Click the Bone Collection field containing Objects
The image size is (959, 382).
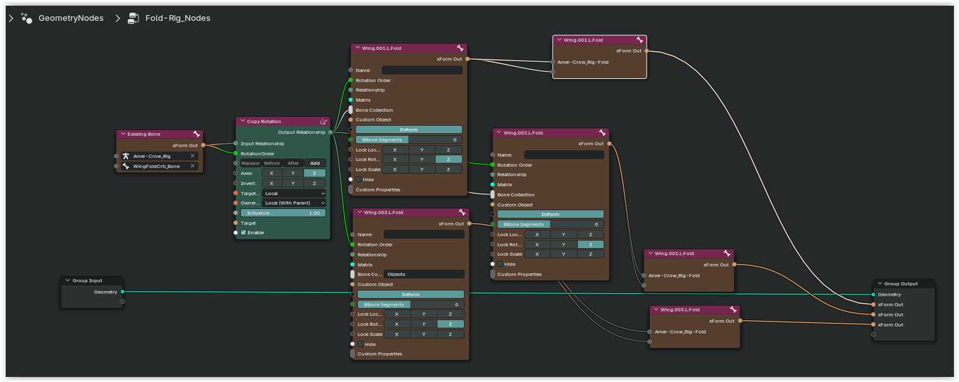(x=424, y=274)
